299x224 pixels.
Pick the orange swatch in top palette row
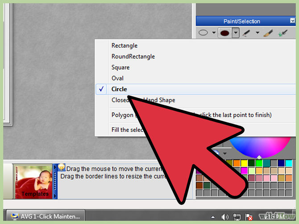(237, 163)
